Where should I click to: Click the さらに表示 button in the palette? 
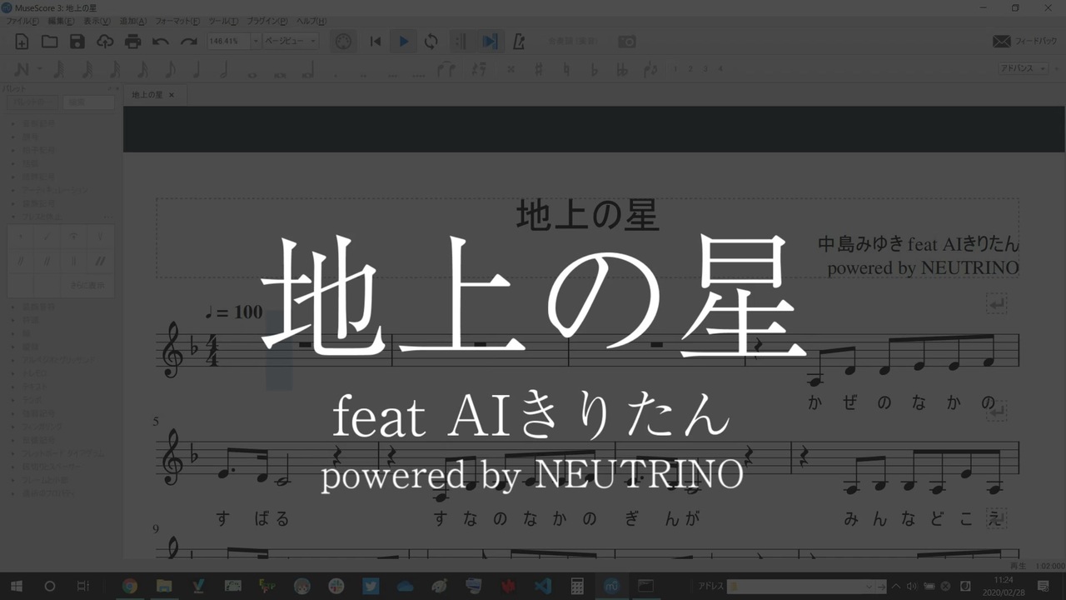tap(87, 285)
